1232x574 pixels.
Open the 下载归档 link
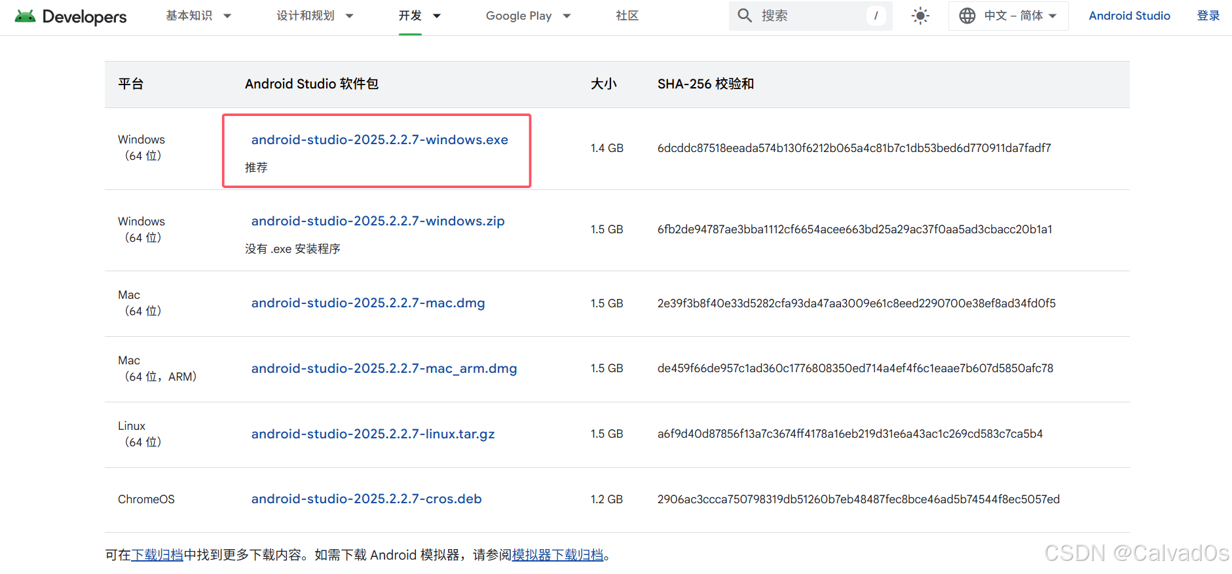(157, 555)
